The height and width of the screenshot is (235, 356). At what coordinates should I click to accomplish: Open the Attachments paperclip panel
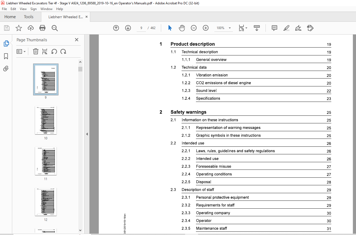pyautogui.click(x=6, y=68)
